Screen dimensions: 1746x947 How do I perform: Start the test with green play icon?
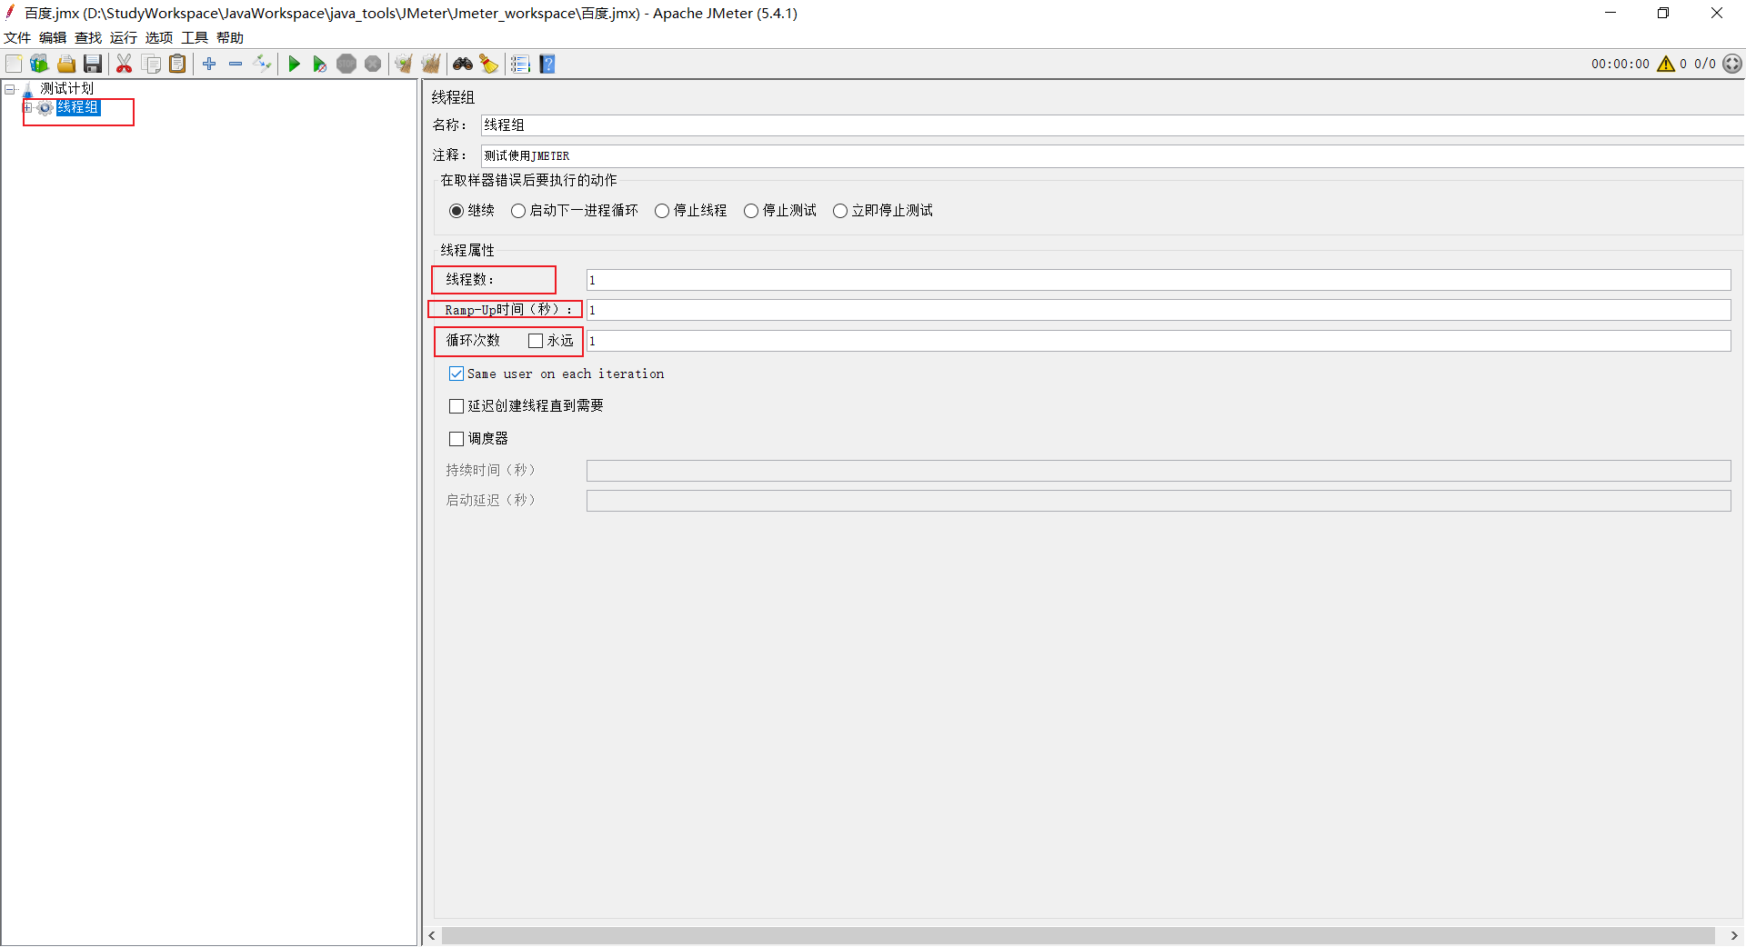(x=294, y=64)
